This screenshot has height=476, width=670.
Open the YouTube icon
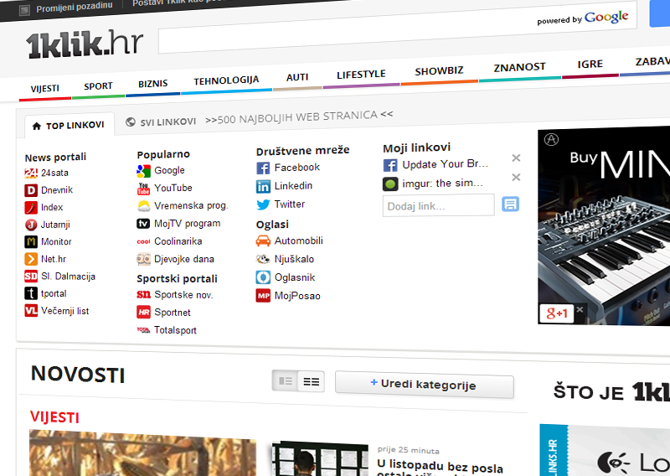(143, 189)
